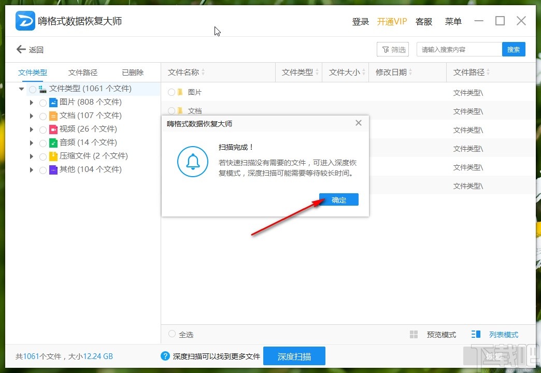The image size is (541, 373).
Task: Select radio button for 压缩文件 (2 个文件)
Action: pos(43,156)
